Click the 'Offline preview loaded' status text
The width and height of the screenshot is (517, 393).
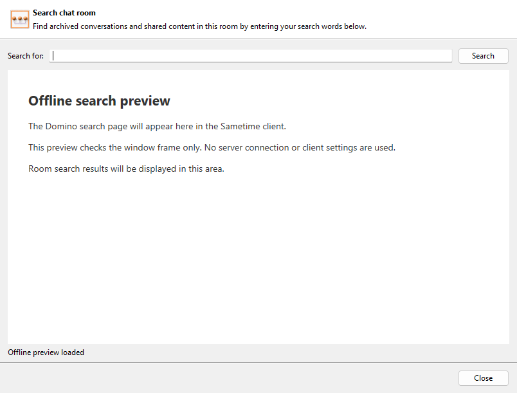pos(46,352)
